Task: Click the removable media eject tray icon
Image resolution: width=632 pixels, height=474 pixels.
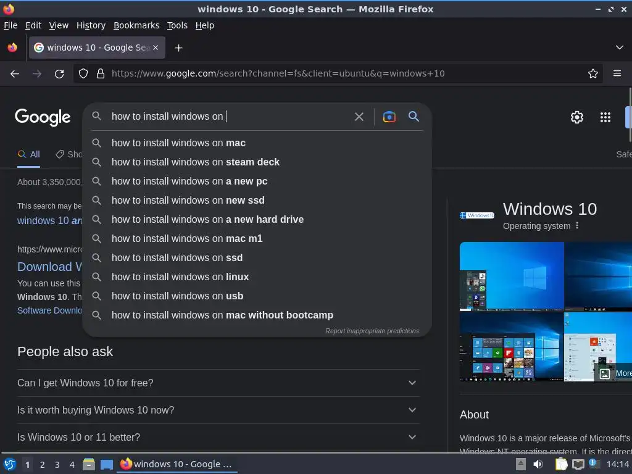Action: 521,464
